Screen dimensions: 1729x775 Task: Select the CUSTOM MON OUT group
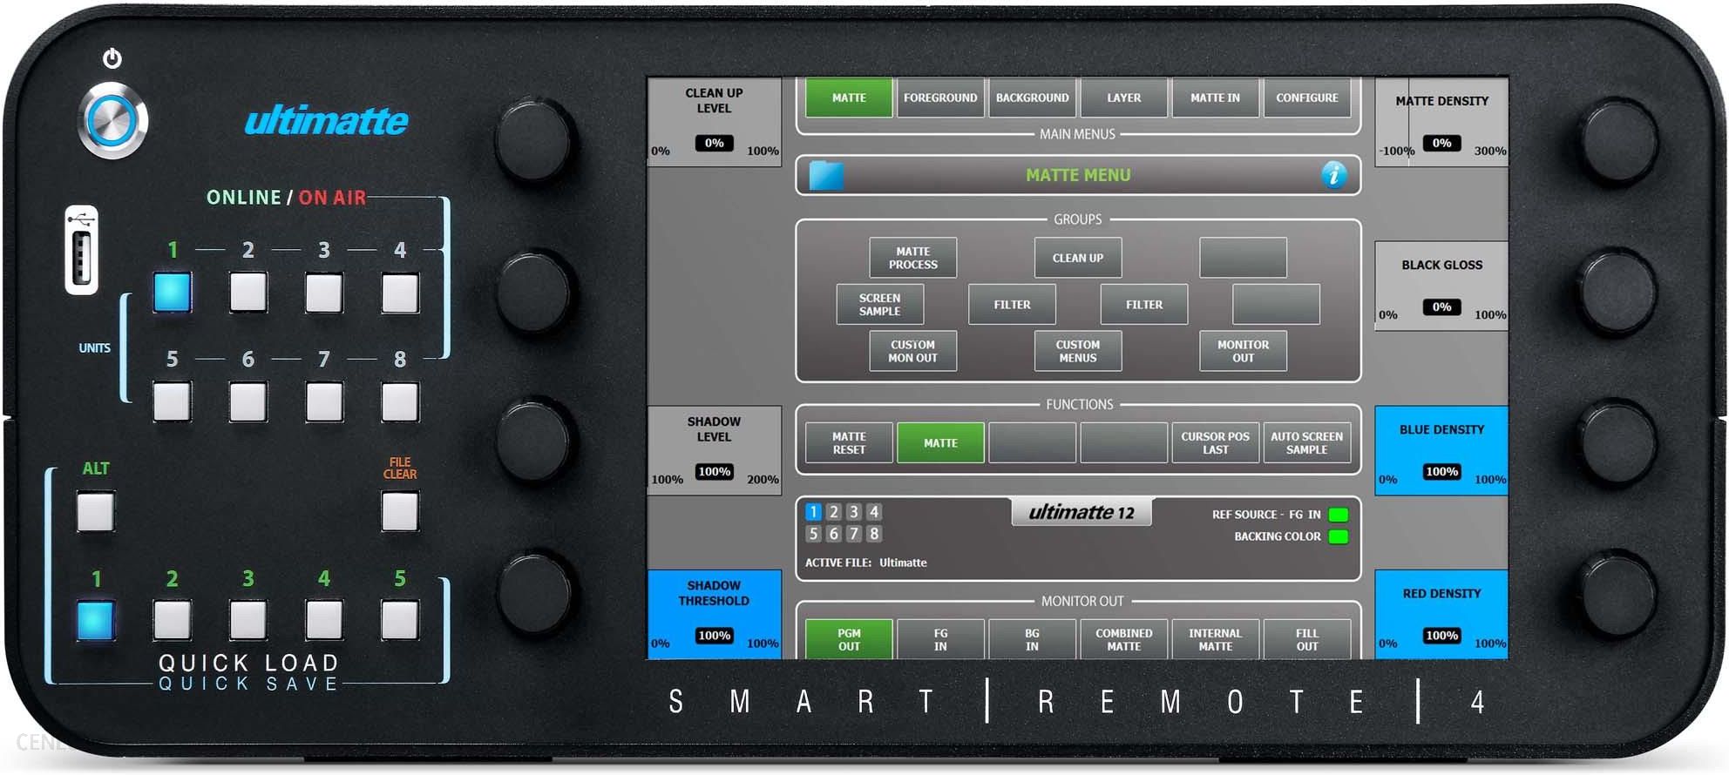[x=912, y=351]
